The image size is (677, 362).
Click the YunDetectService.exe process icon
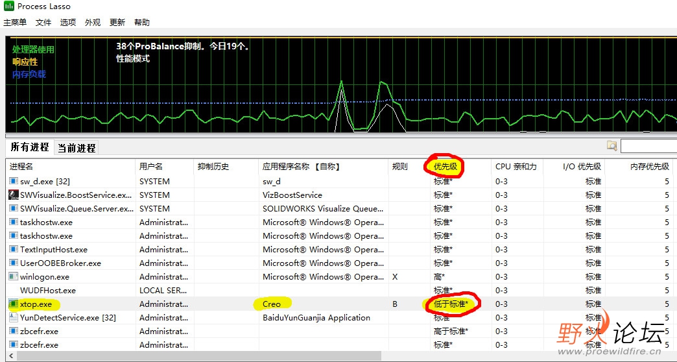pos(14,317)
